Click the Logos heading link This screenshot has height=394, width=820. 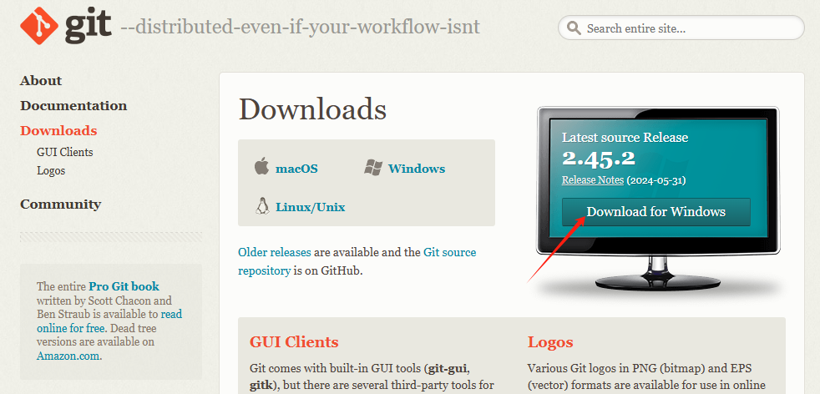pos(550,342)
